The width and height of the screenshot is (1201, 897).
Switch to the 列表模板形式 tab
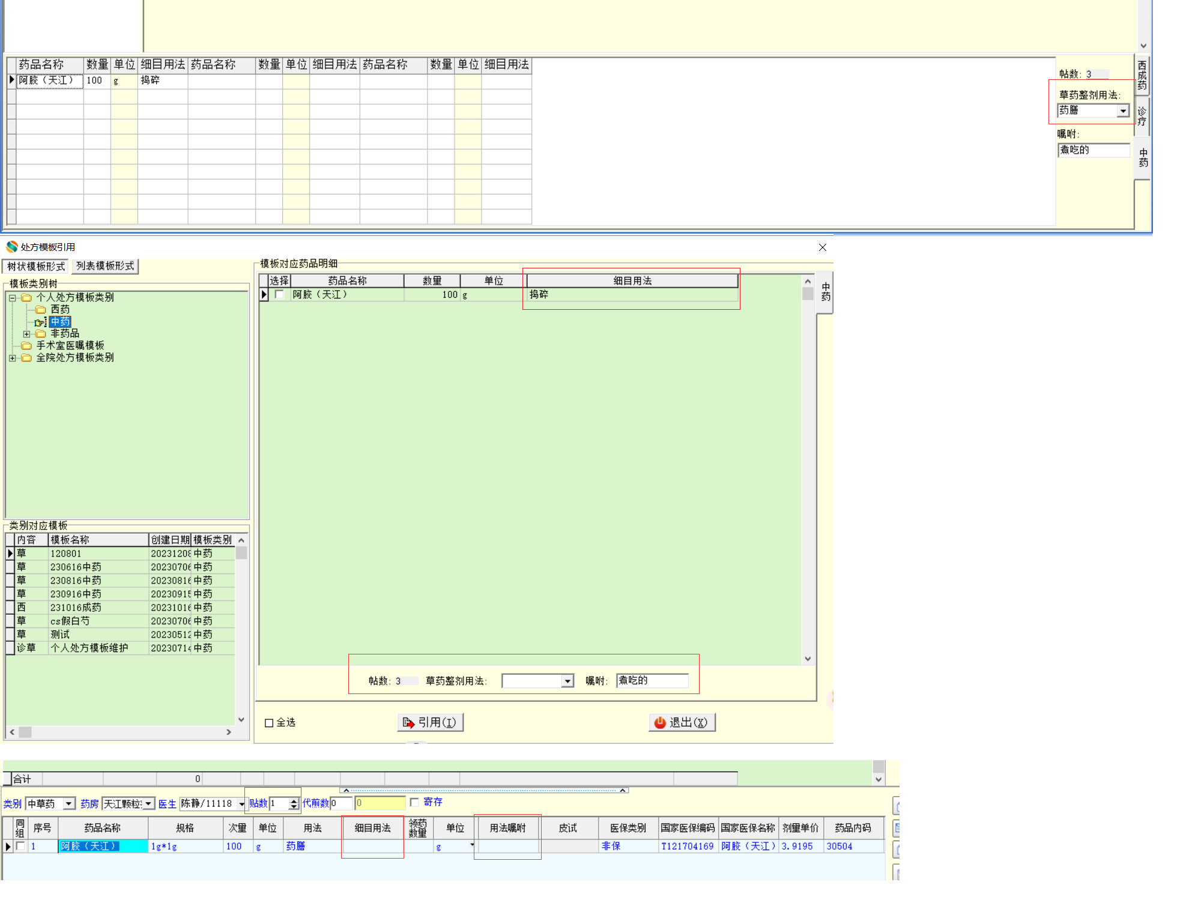[x=105, y=266]
